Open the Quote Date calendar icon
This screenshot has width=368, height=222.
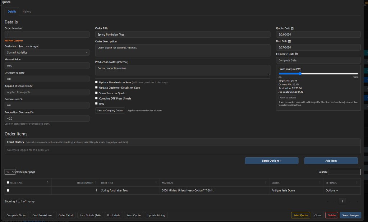click(x=292, y=28)
